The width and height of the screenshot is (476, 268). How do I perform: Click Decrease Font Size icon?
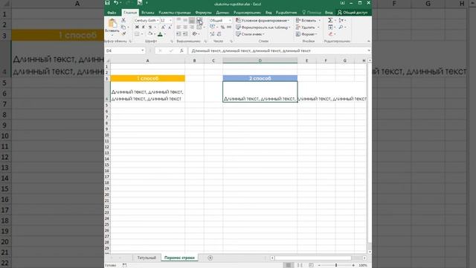click(x=170, y=28)
